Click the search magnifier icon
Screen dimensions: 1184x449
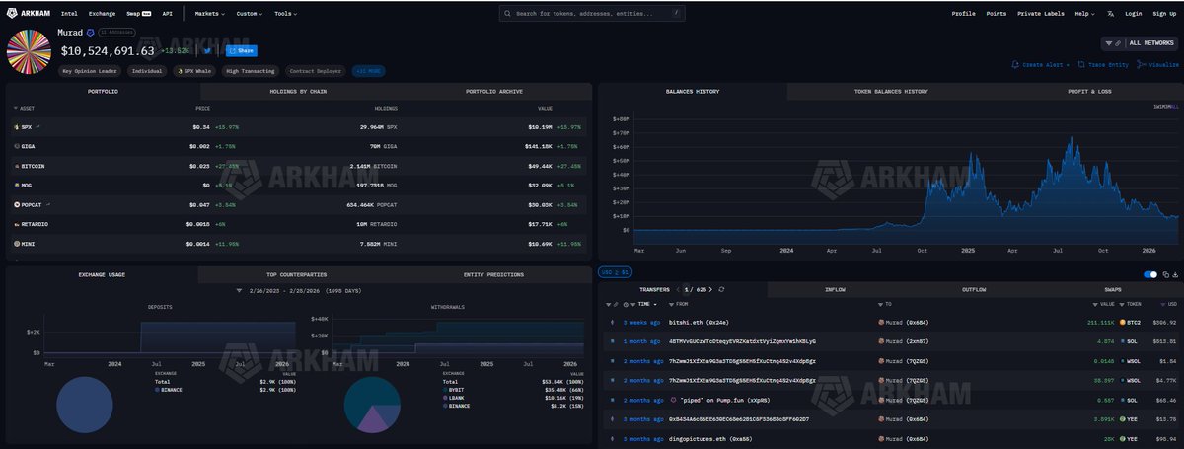coord(507,14)
